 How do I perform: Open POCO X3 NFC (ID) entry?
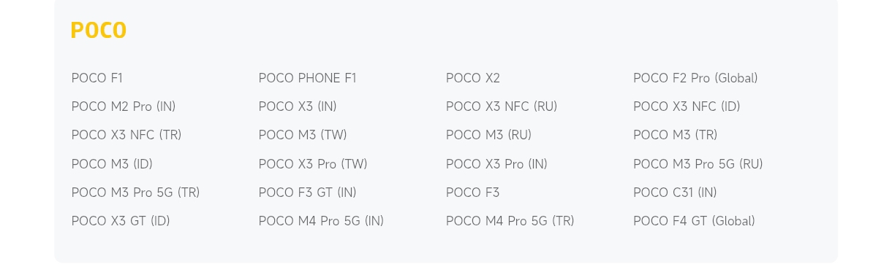click(687, 106)
